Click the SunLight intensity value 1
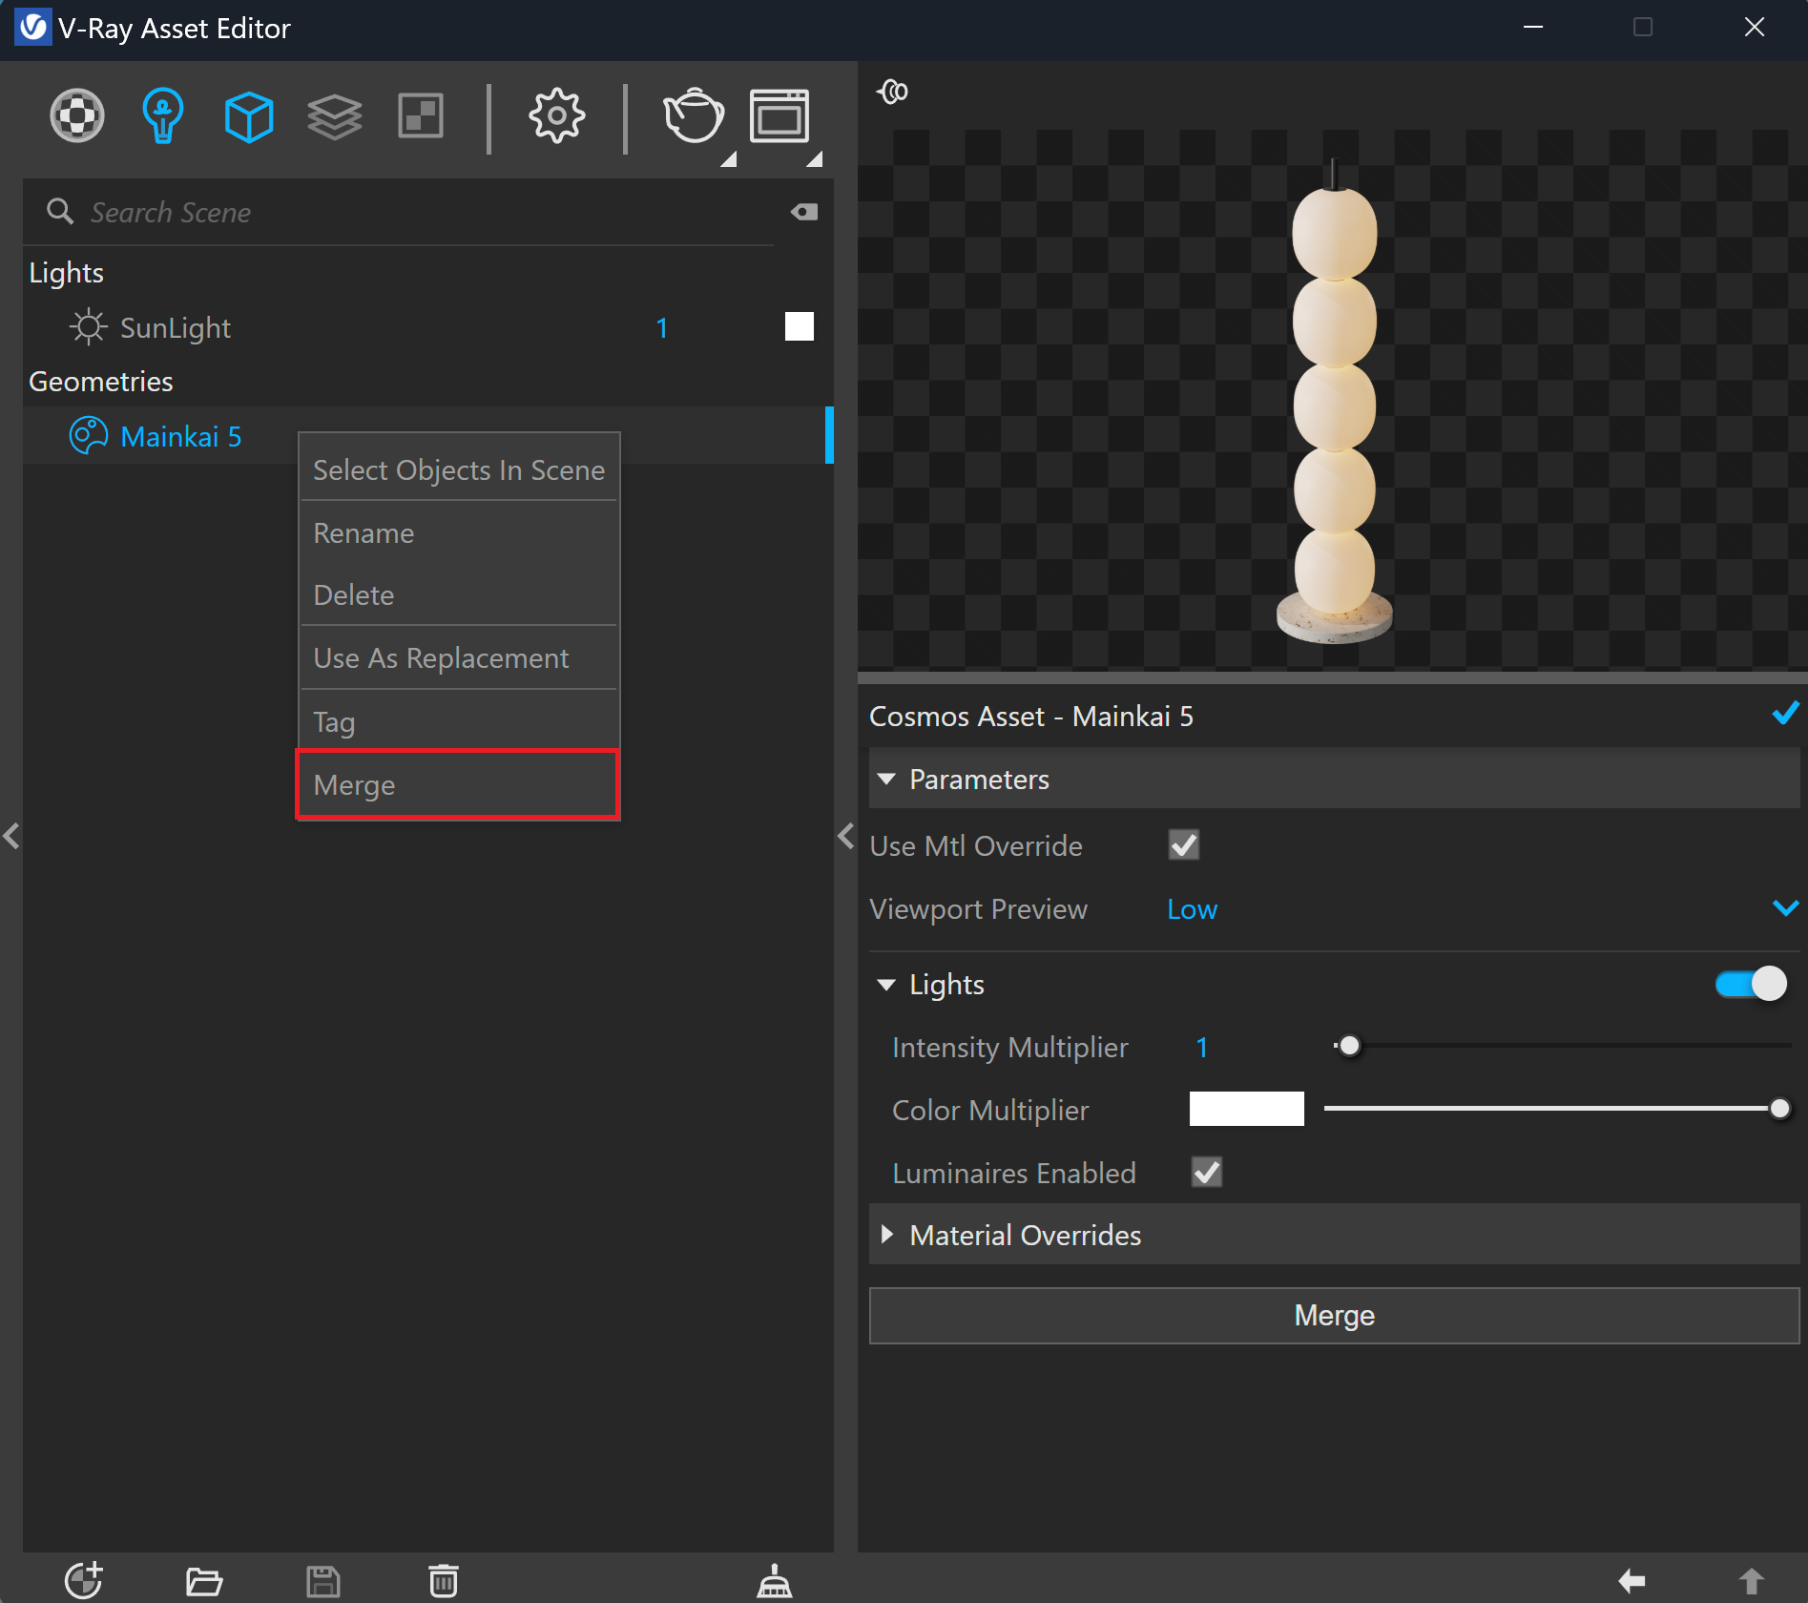This screenshot has width=1808, height=1603. pos(661,327)
